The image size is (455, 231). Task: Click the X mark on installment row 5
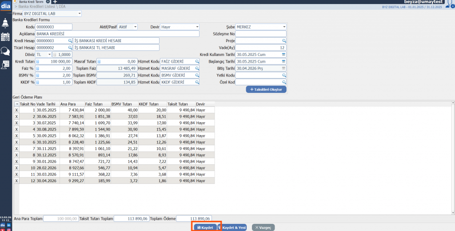17,135
